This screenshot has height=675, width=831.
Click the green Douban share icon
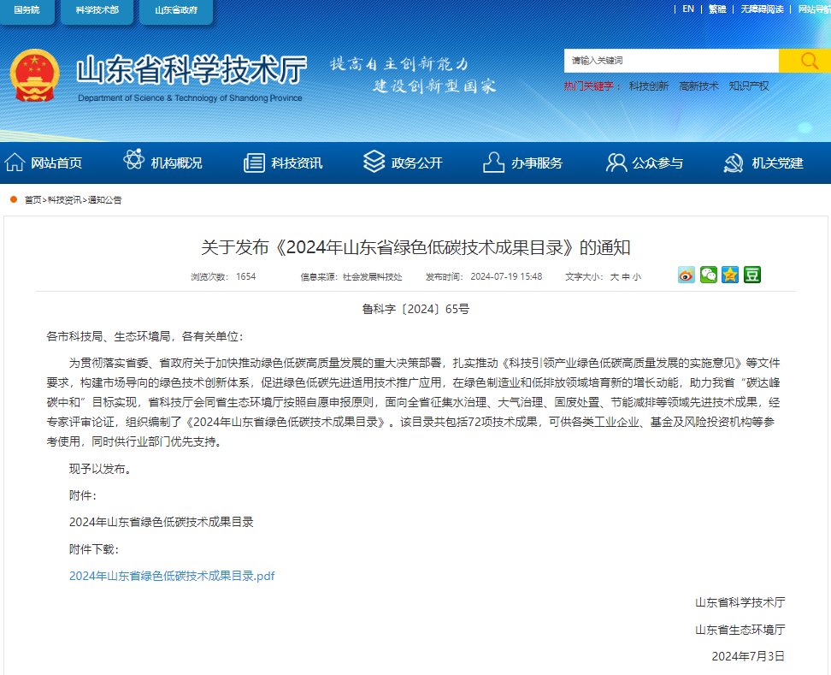coord(751,275)
